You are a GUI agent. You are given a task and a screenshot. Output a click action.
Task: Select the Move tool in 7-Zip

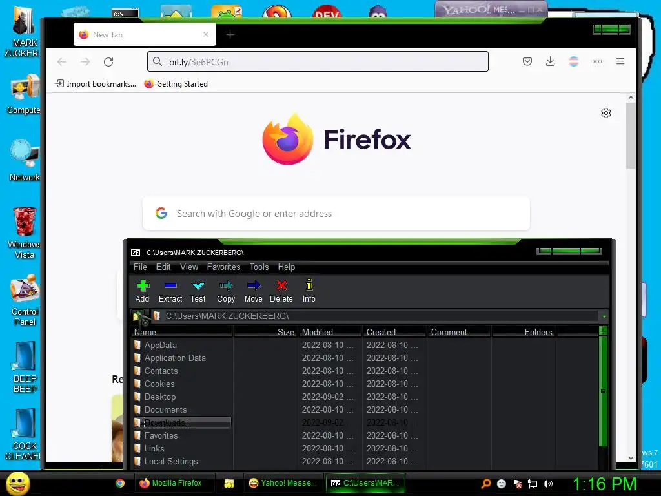[x=253, y=291]
